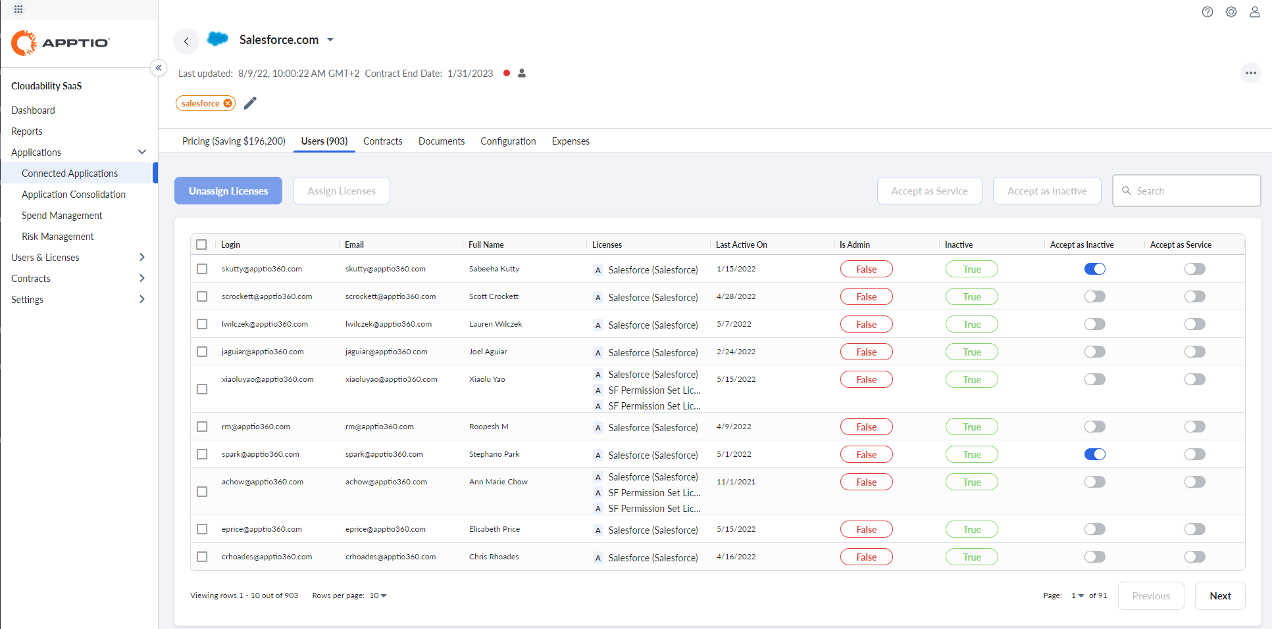Click the pencil icon to edit tags
This screenshot has height=629, width=1272.
click(249, 103)
